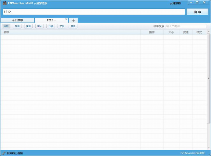Minimize the P2PSearcher window
The height and width of the screenshot is (156, 211).
click(191, 2)
